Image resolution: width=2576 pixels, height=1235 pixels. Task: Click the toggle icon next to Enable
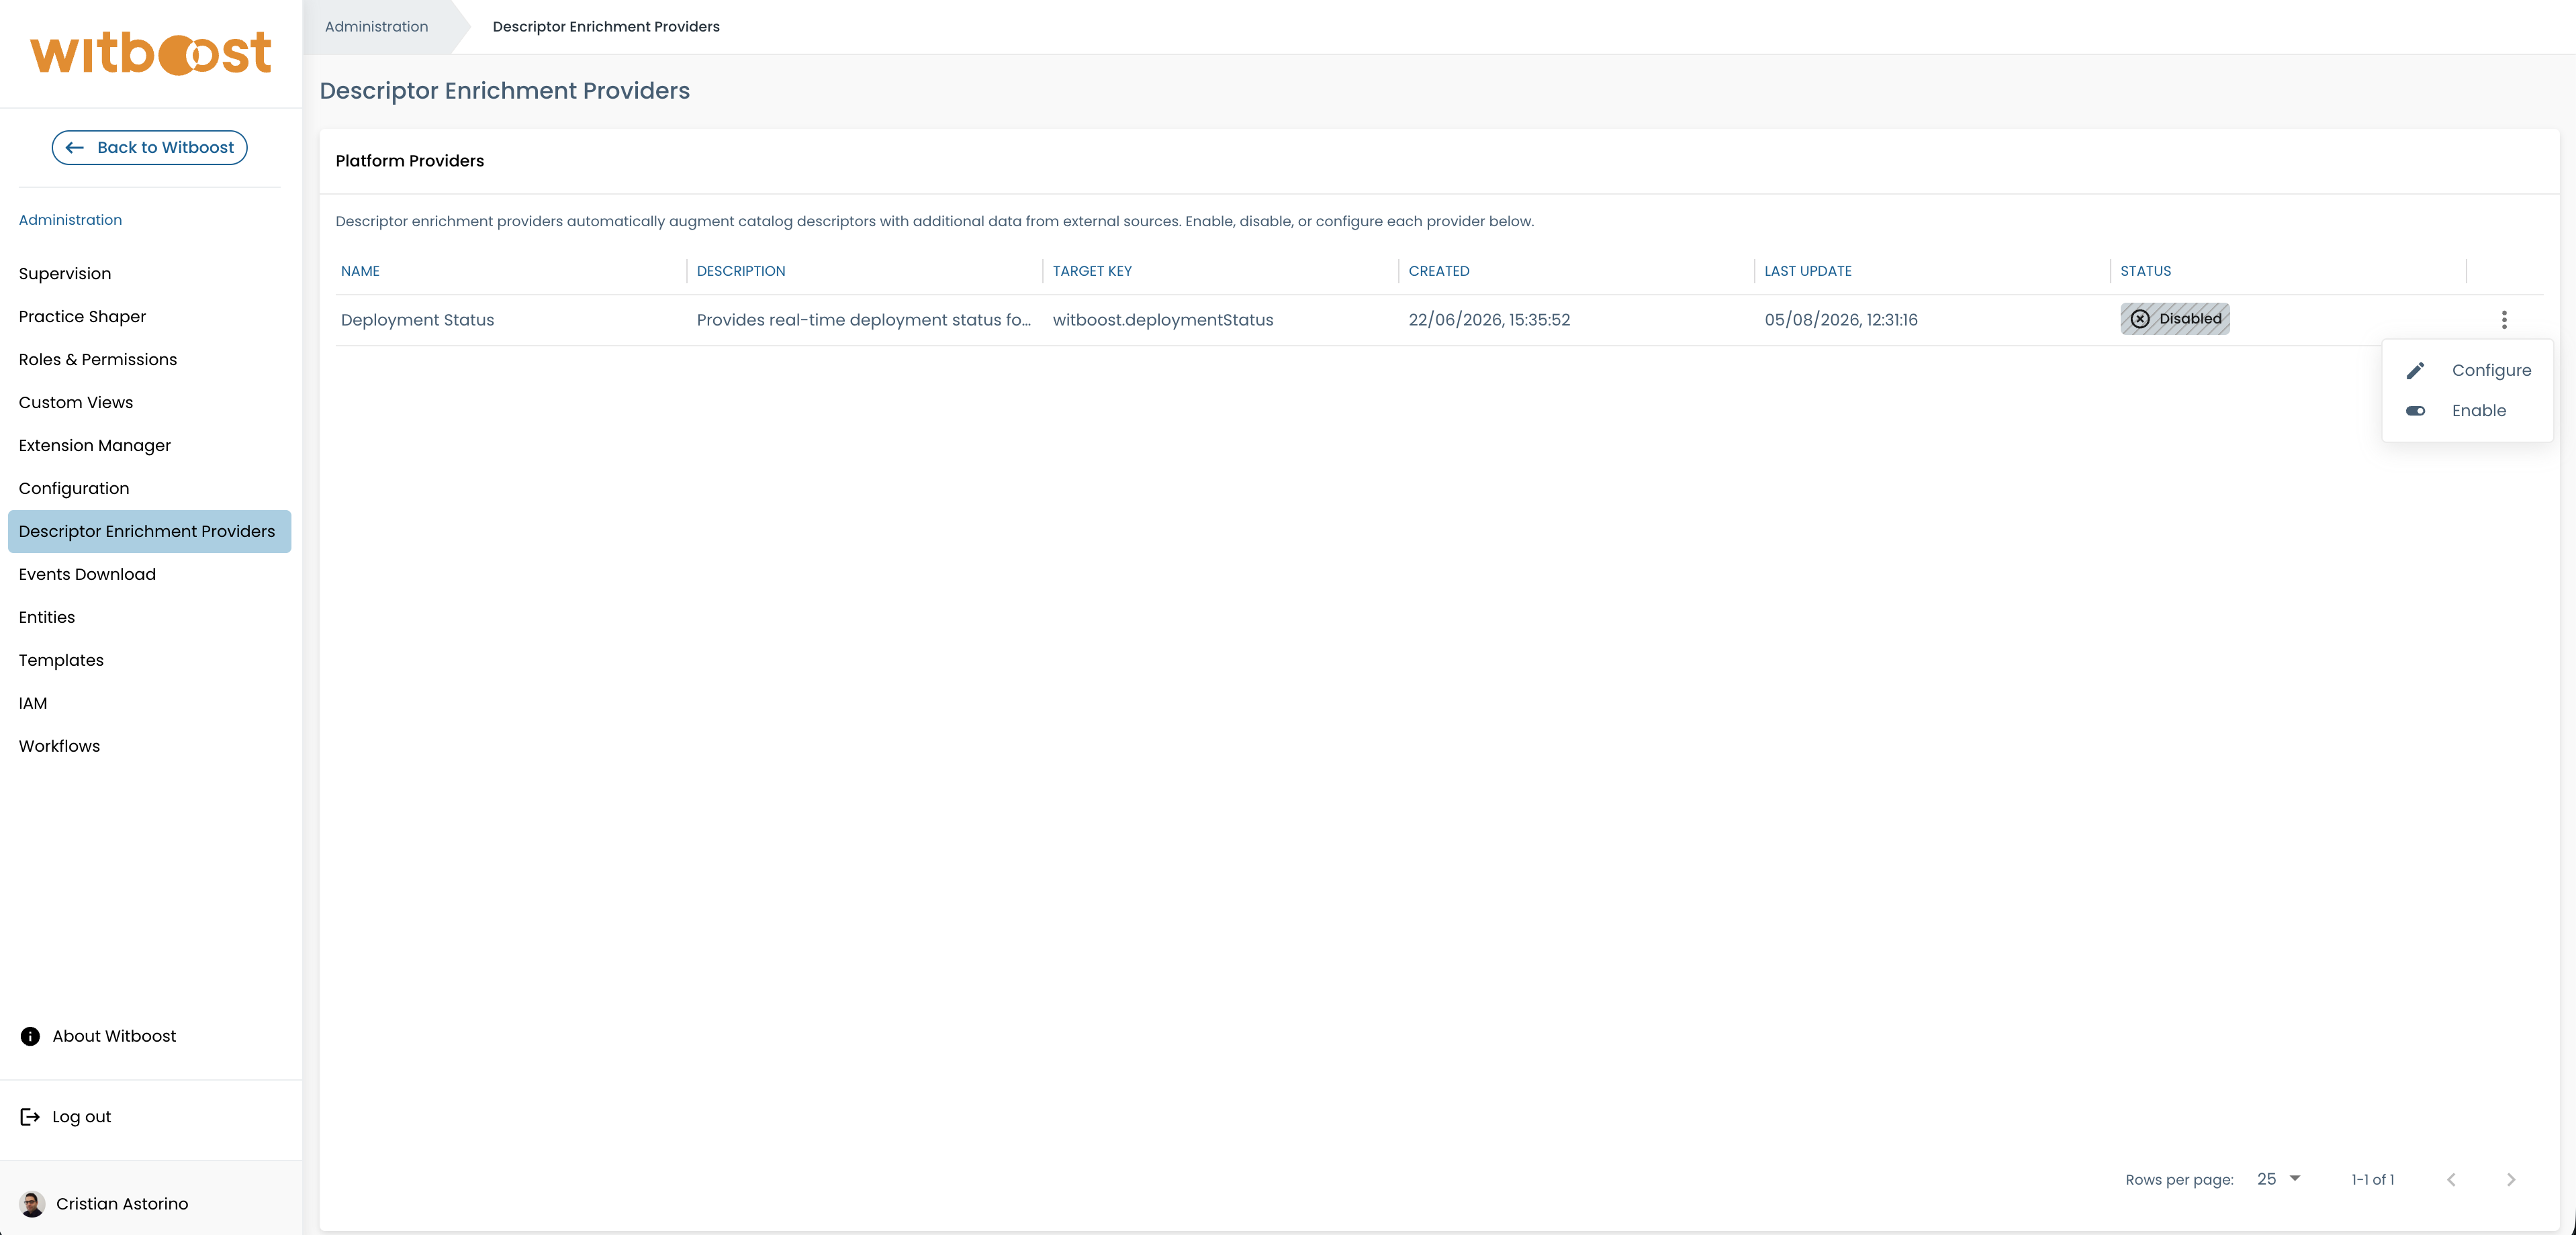[x=2415, y=411]
